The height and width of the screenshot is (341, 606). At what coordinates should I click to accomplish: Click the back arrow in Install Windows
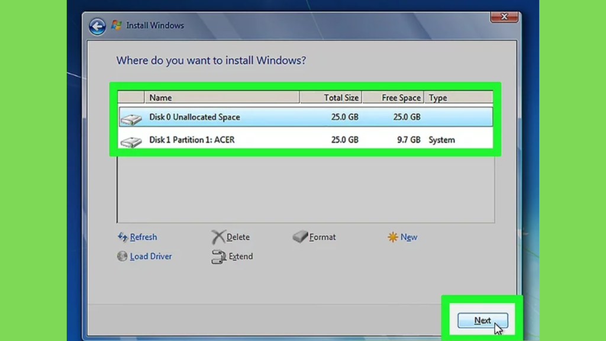tap(97, 26)
